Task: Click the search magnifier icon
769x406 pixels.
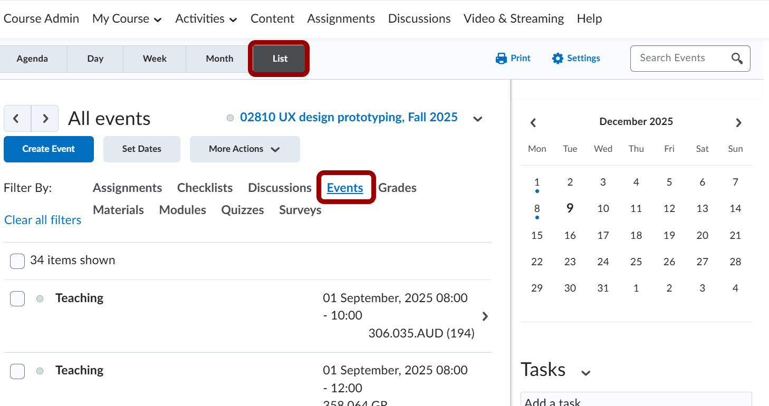Action: click(x=737, y=59)
